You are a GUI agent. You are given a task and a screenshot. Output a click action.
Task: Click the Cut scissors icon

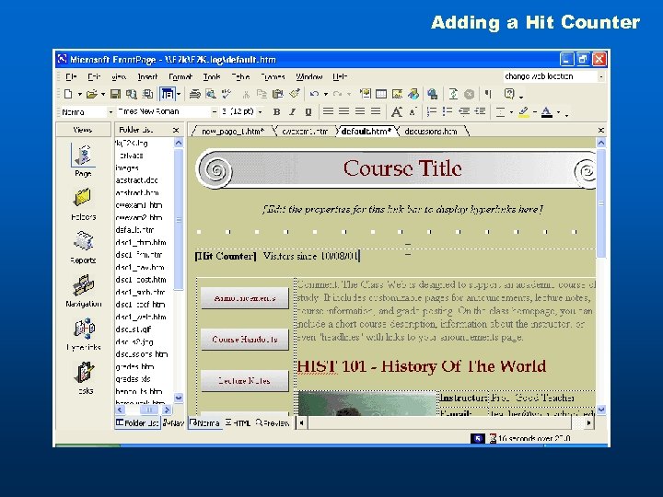tap(246, 94)
